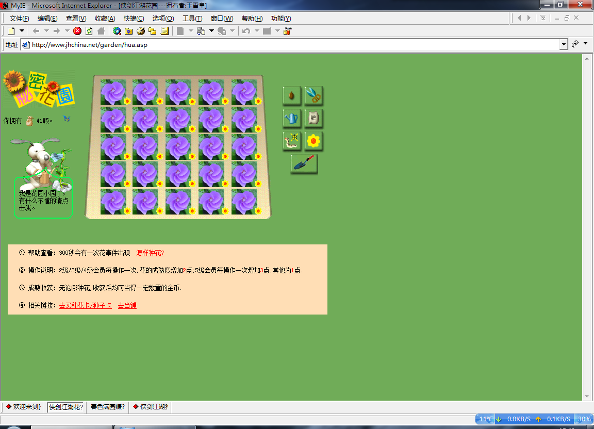Open dropdown next to the go arrow

coord(586,44)
